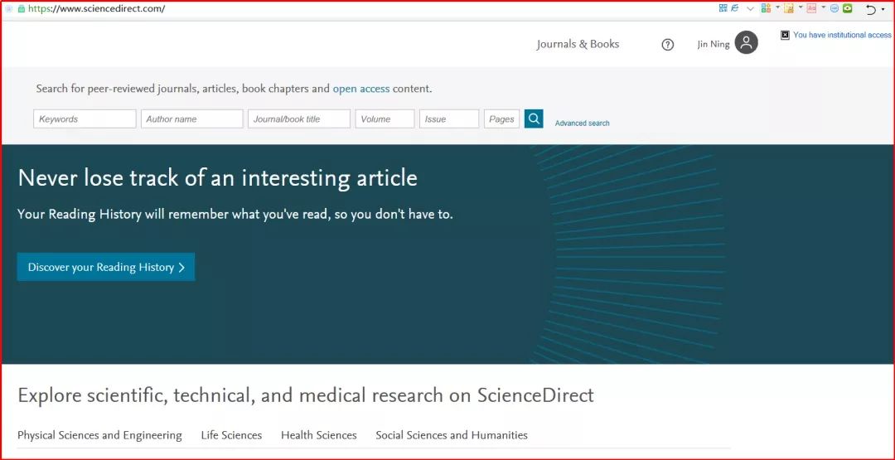Click the Jin Ning user name
Viewport: 895px width, 460px height.
pyautogui.click(x=714, y=44)
